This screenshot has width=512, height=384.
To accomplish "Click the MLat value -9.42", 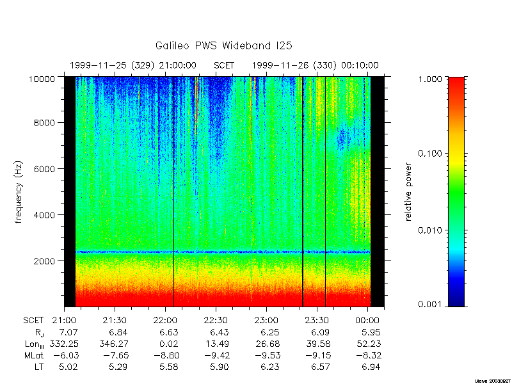I will click(216, 355).
